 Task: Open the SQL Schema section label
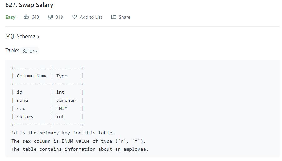coord(20,36)
